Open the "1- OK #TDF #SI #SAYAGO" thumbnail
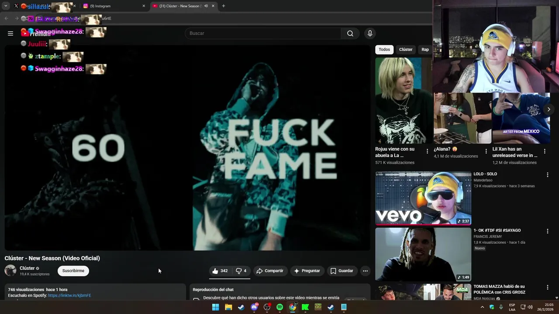559x314 pixels. click(423, 254)
